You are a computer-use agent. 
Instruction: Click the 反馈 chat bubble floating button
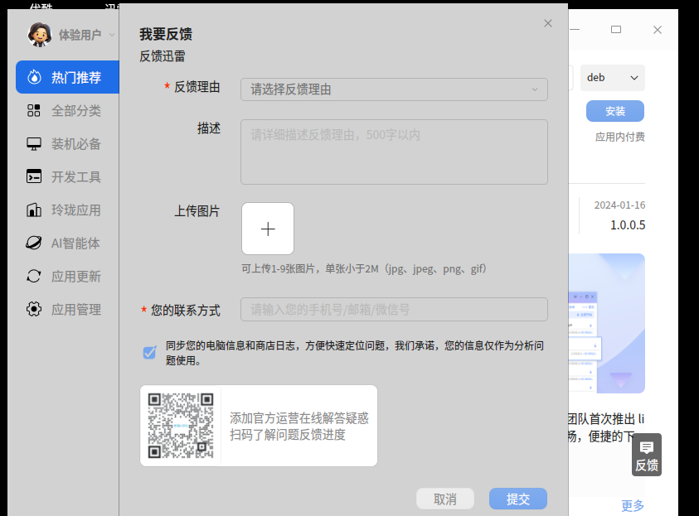[x=647, y=455]
